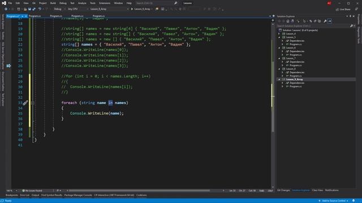Open the Analyze menu
Image resolution: width=362 pixels, height=203 pixels.
pyautogui.click(x=82, y=3)
